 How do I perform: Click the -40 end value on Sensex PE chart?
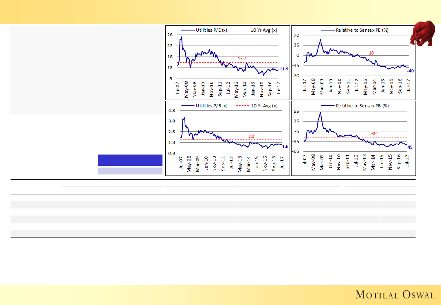[x=410, y=71]
